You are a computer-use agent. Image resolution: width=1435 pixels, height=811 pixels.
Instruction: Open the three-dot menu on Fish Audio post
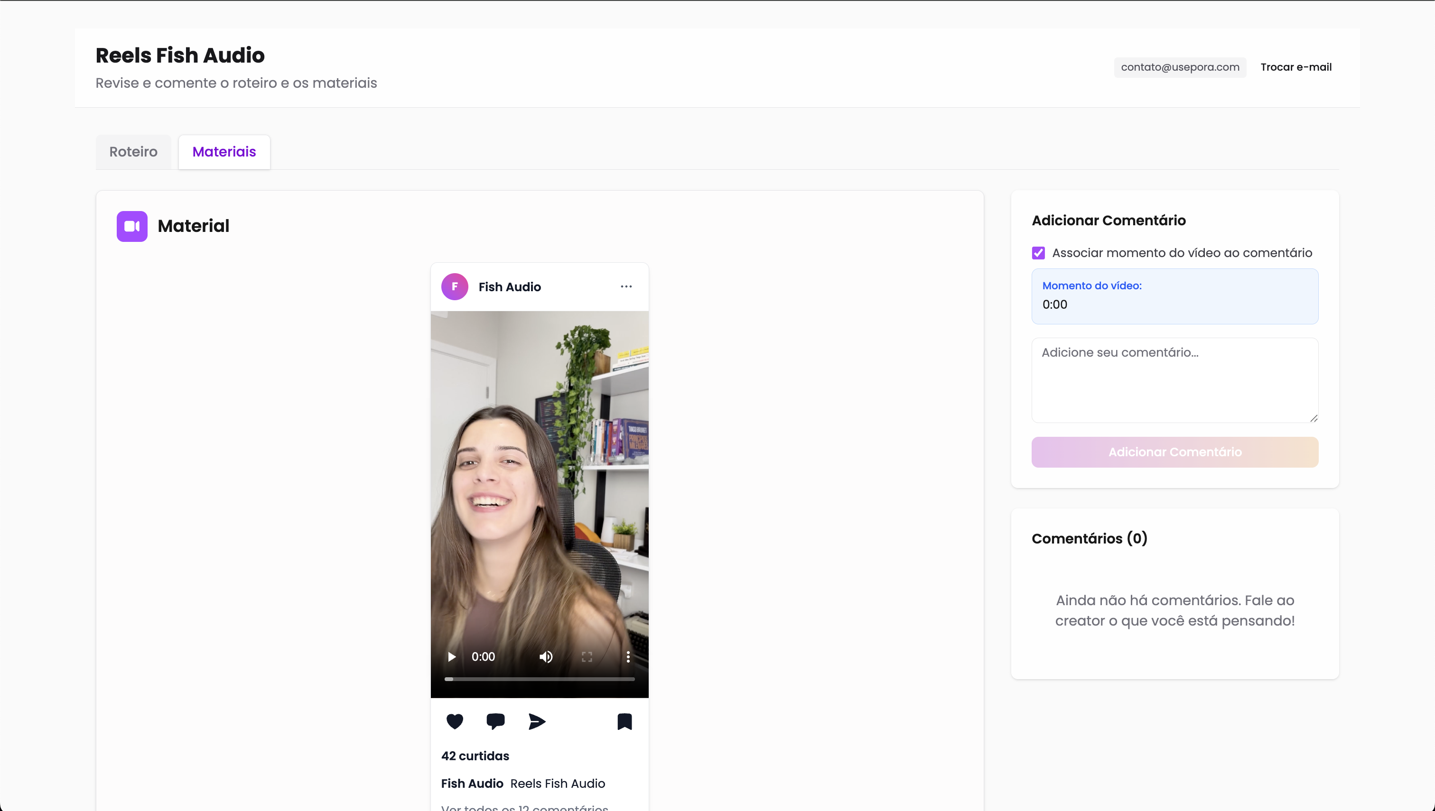click(626, 286)
